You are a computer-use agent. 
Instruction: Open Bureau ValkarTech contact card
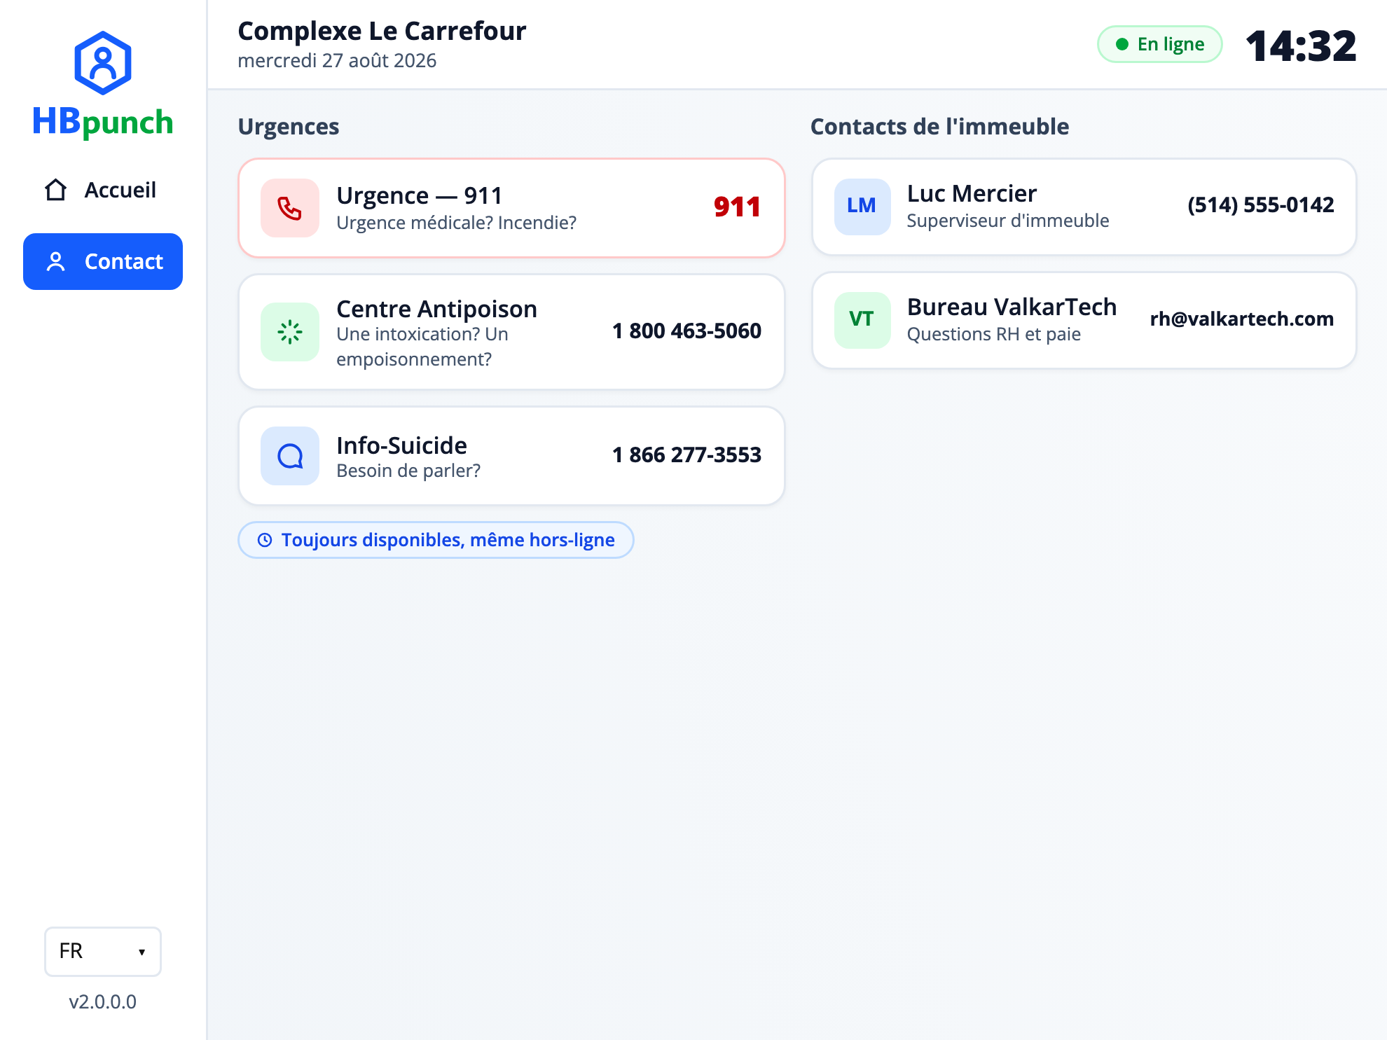coord(1084,320)
